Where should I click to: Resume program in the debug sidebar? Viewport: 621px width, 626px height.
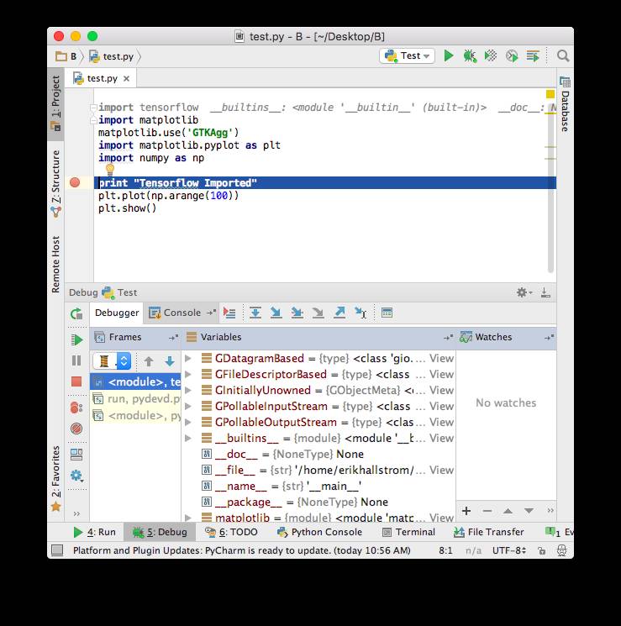click(76, 339)
